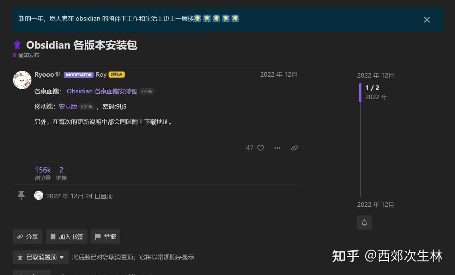Open the 已取消置顶 dropdown
Screen dimensions: 455x275
[40, 257]
